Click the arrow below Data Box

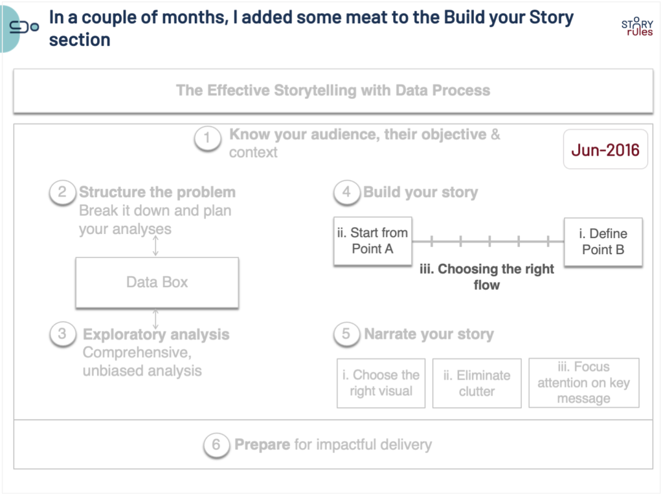click(155, 319)
